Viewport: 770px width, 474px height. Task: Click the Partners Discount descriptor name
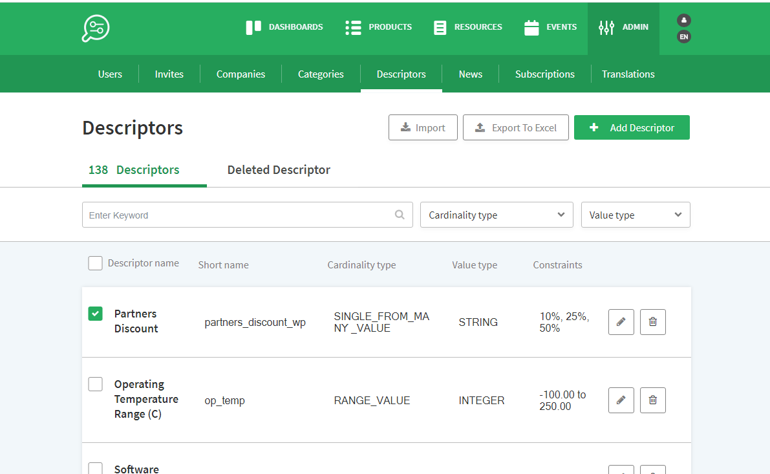(x=136, y=321)
